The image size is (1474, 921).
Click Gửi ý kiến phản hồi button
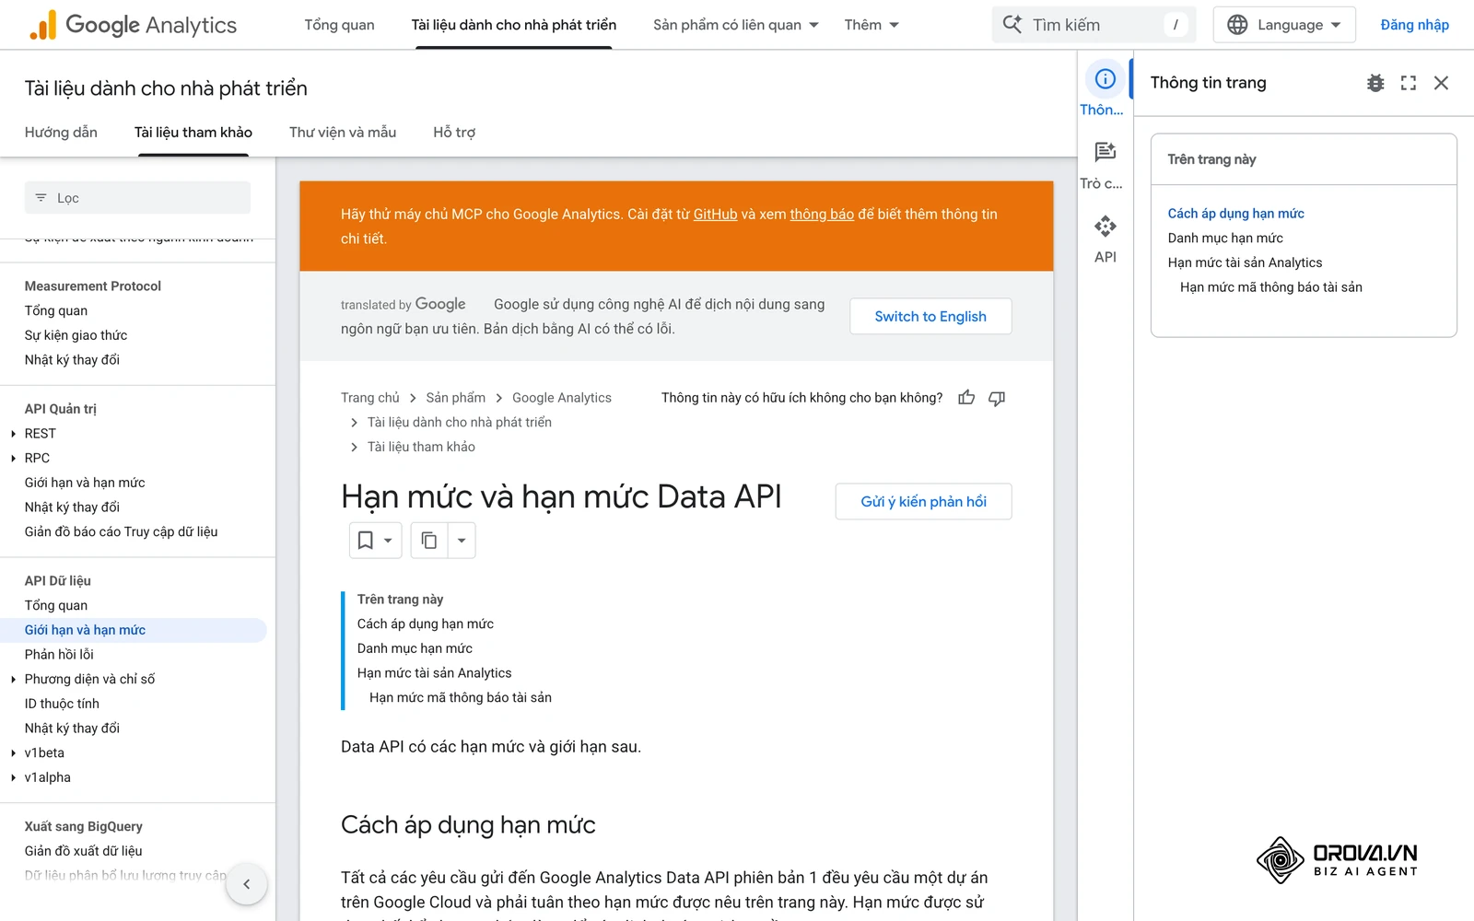923,502
